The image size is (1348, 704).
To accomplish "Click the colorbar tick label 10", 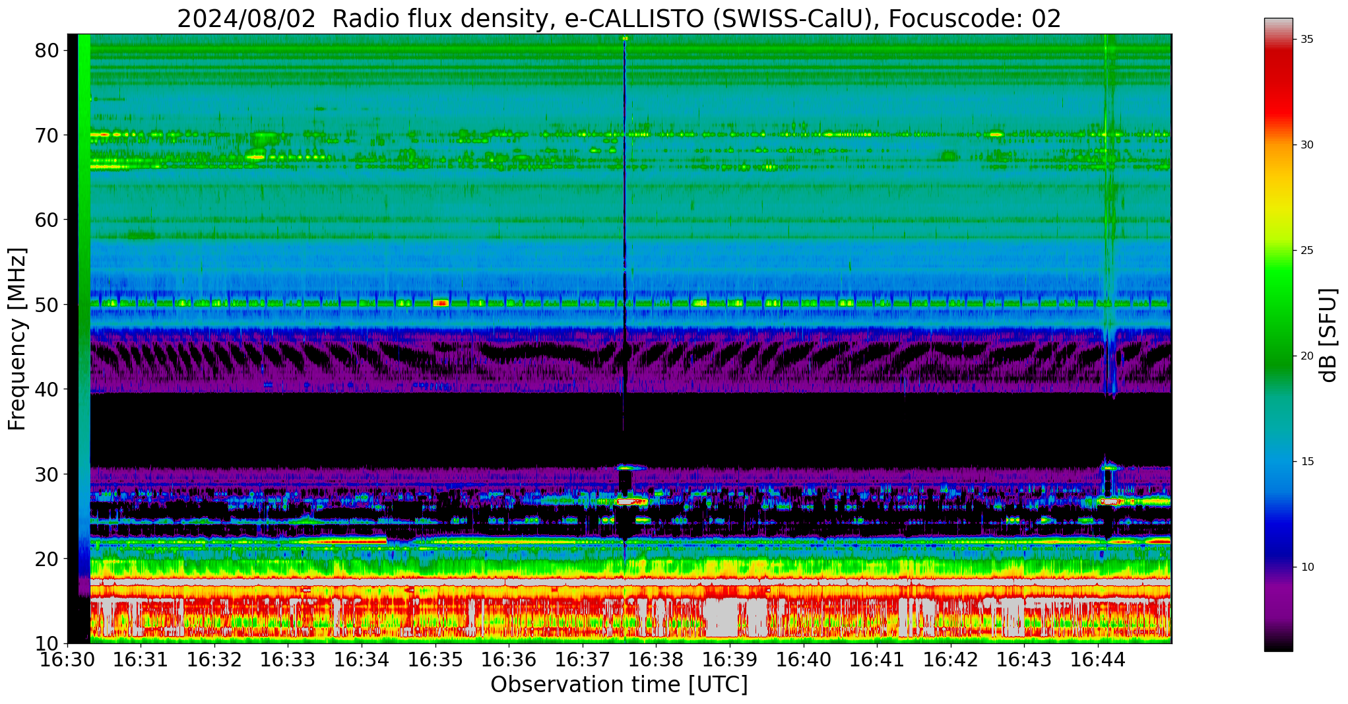I will pyautogui.click(x=1306, y=567).
